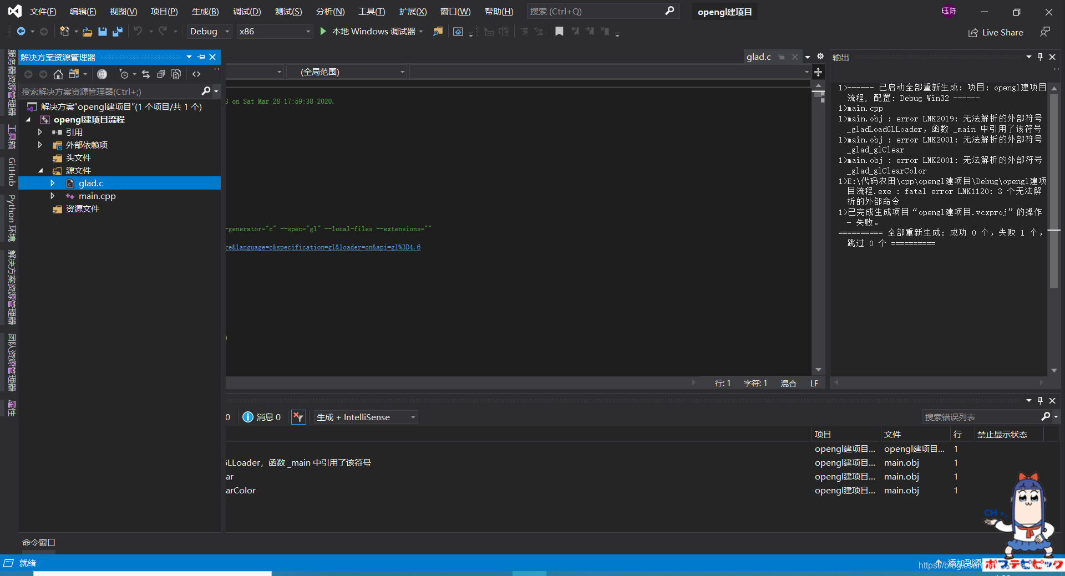1065x576 pixels.
Task: Expand the 引用 node
Action: [39, 132]
